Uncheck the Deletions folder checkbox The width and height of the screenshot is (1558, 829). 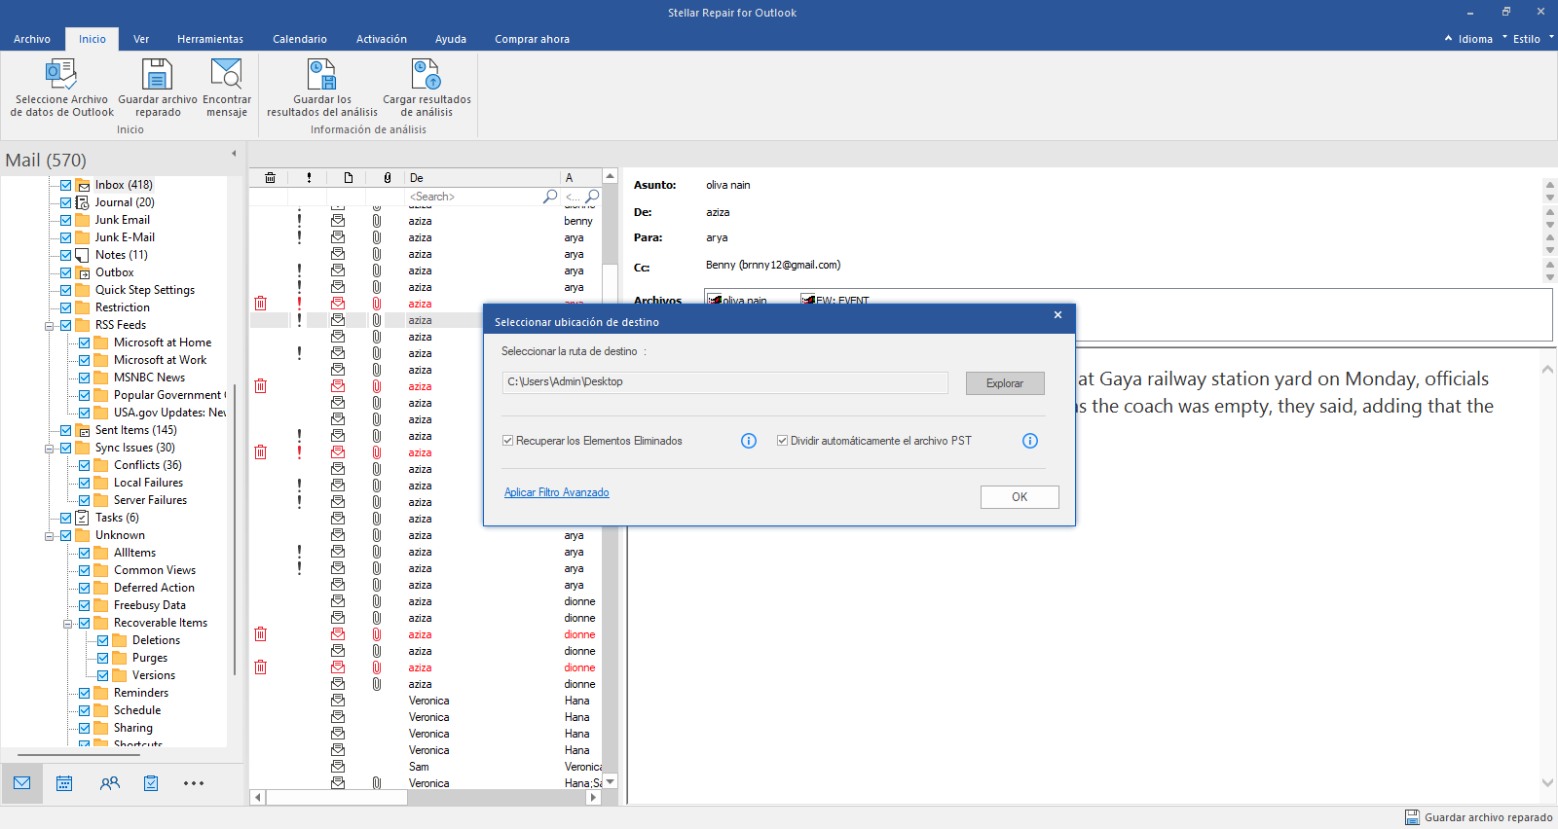point(103,640)
